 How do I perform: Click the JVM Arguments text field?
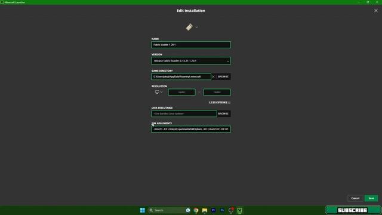(191, 129)
